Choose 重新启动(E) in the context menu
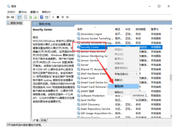The image size is (176, 130). click(x=123, y=68)
